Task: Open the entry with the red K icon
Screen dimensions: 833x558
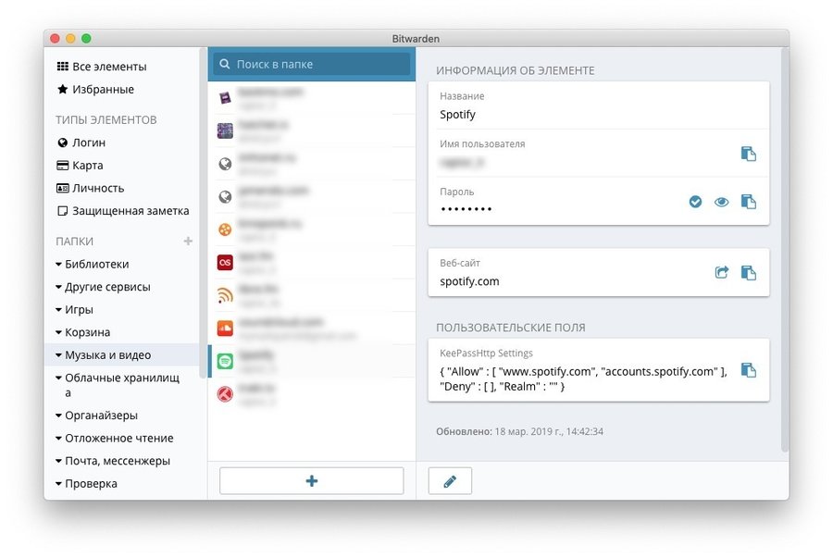Action: coord(312,394)
